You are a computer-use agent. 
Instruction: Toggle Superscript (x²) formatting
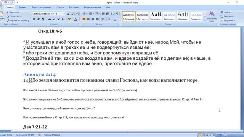point(58,19)
